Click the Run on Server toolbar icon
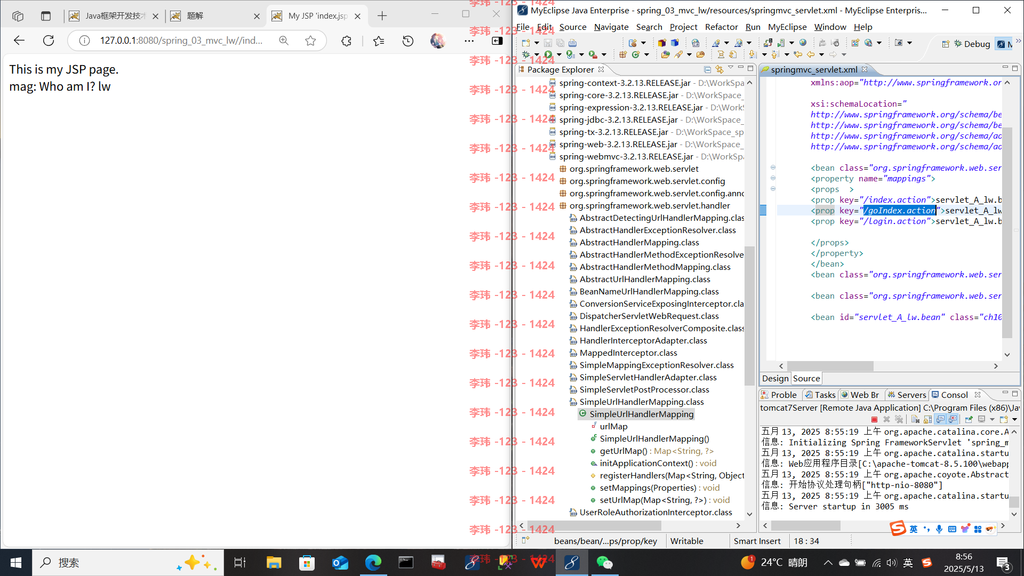This screenshot has width=1024, height=576. [x=570, y=54]
